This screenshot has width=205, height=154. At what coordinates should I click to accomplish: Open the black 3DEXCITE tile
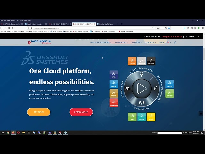click(x=151, y=61)
